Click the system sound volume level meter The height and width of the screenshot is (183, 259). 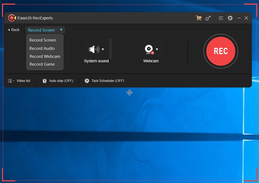click(110, 49)
